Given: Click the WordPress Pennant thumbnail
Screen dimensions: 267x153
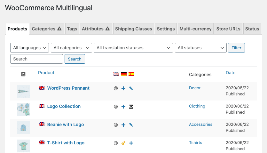Looking at the screenshot, I should click(x=23, y=91).
